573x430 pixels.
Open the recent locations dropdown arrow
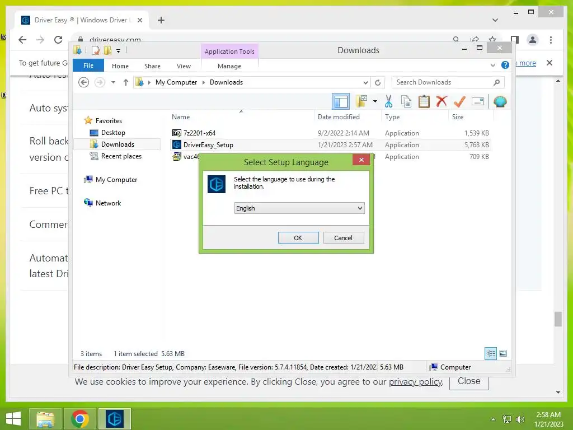[x=113, y=82]
